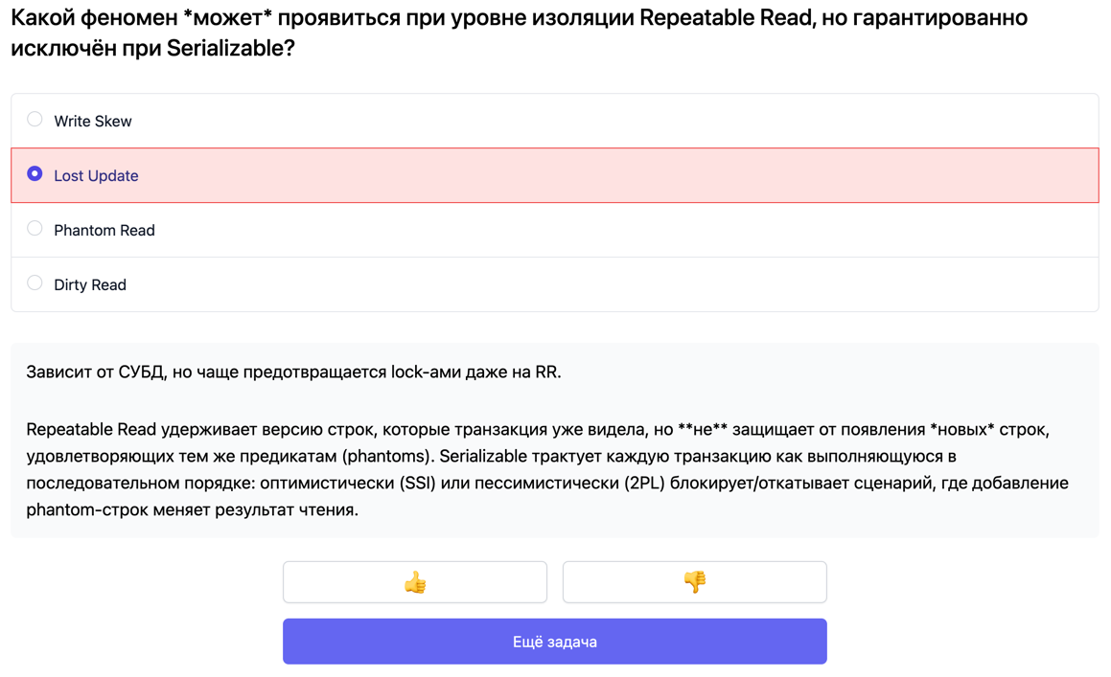Click the Dirty Read answer row

(383, 283)
